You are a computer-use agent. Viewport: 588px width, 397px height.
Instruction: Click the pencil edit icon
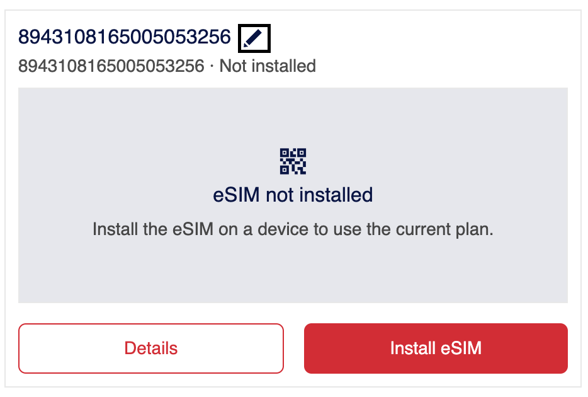pos(254,38)
